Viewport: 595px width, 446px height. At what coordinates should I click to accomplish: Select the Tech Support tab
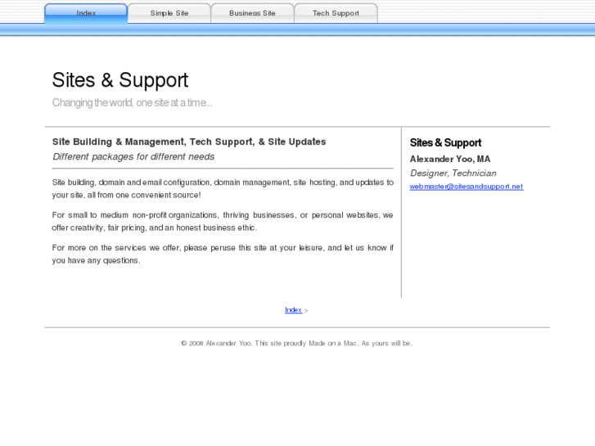pyautogui.click(x=336, y=13)
